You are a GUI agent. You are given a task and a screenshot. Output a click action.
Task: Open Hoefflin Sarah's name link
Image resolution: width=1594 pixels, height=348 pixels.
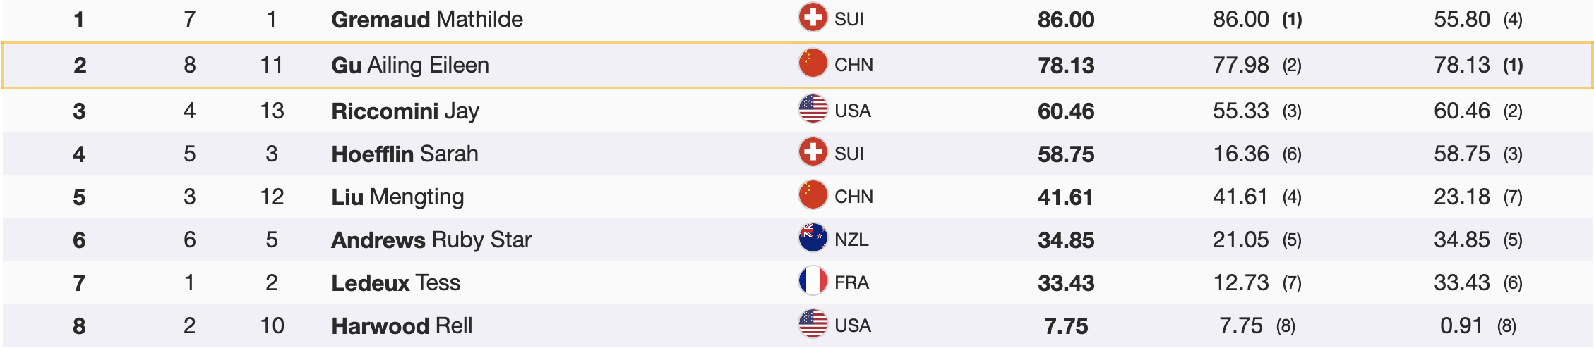(405, 154)
